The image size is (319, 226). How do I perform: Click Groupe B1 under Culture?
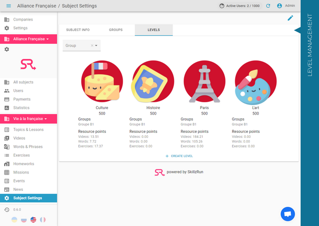(x=86, y=124)
